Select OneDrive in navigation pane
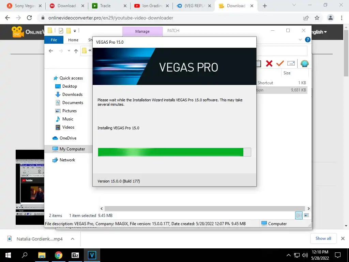Screen dimensions: 349x262 pos(68,138)
